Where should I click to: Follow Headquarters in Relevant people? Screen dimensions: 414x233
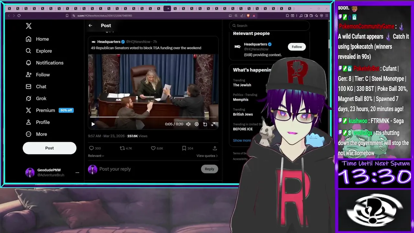pyautogui.click(x=297, y=47)
